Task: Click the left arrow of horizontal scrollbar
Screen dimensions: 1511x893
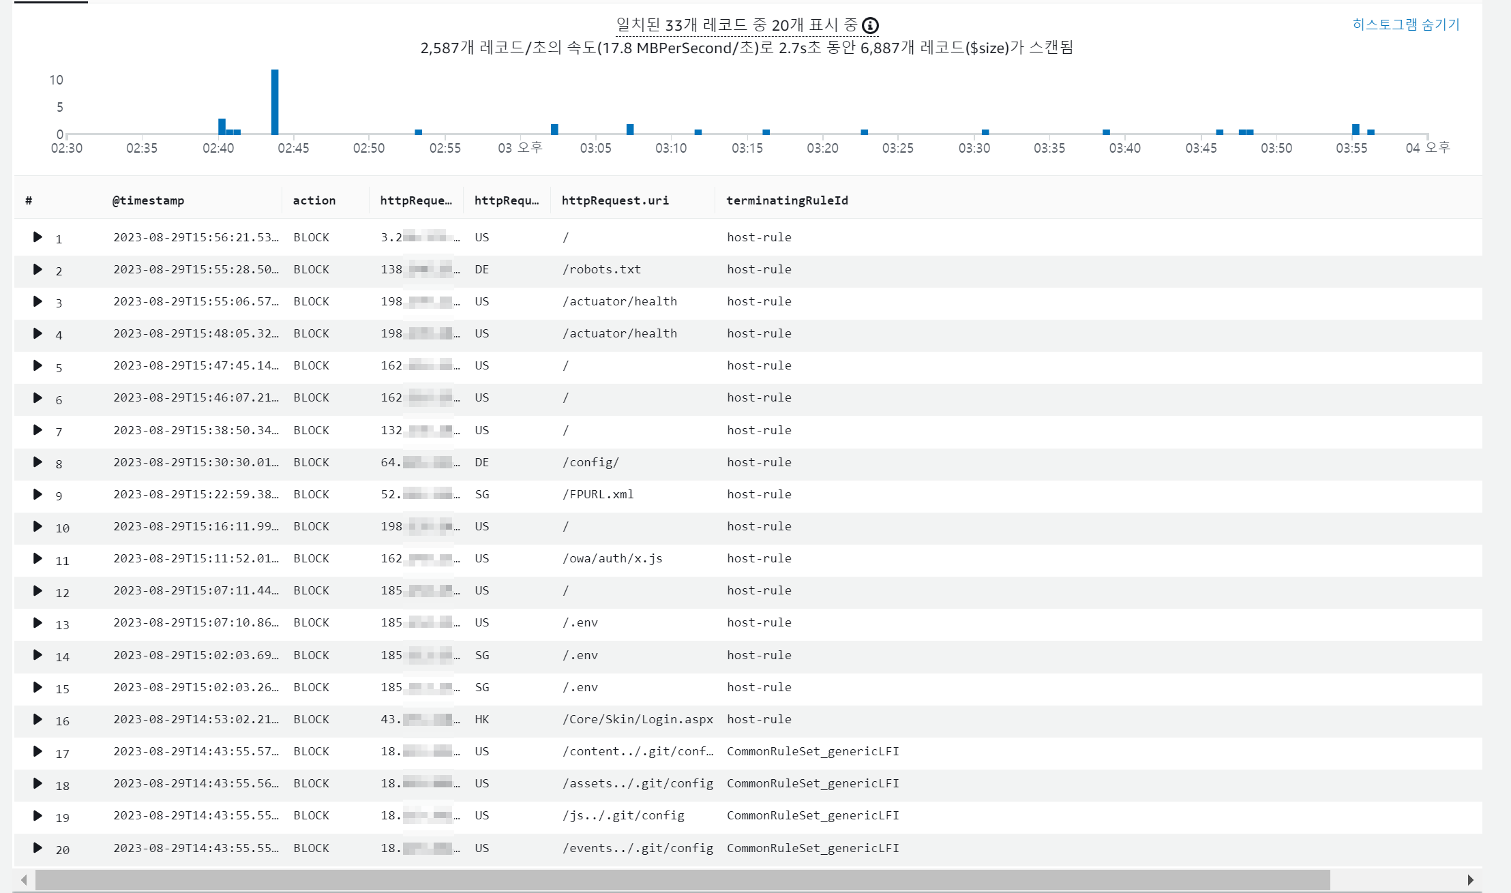Action: tap(24, 880)
